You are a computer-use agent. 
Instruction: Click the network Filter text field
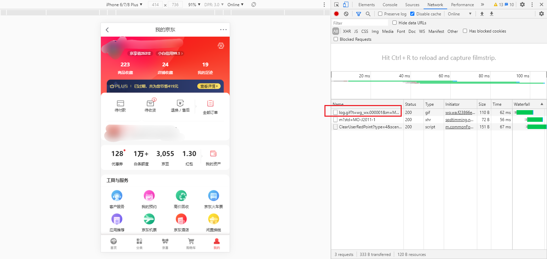[360, 23]
